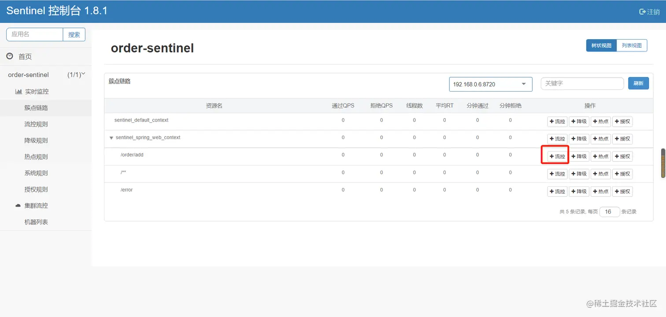Switch to 列表视图 list view
This screenshot has height=317, width=666.
pos(632,45)
